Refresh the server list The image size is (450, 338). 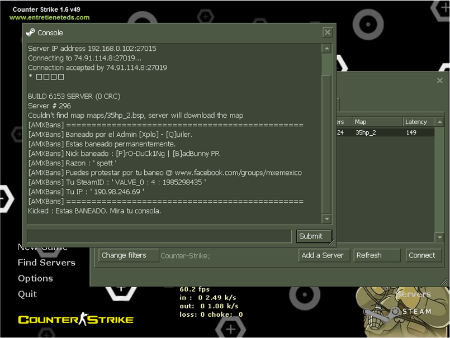[x=377, y=255]
